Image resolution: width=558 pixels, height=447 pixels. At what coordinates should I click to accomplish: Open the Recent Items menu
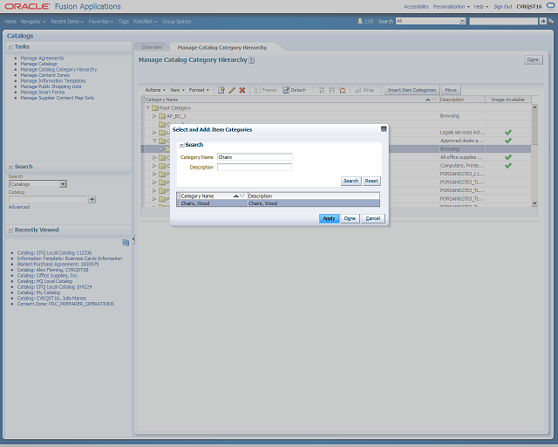(x=67, y=21)
